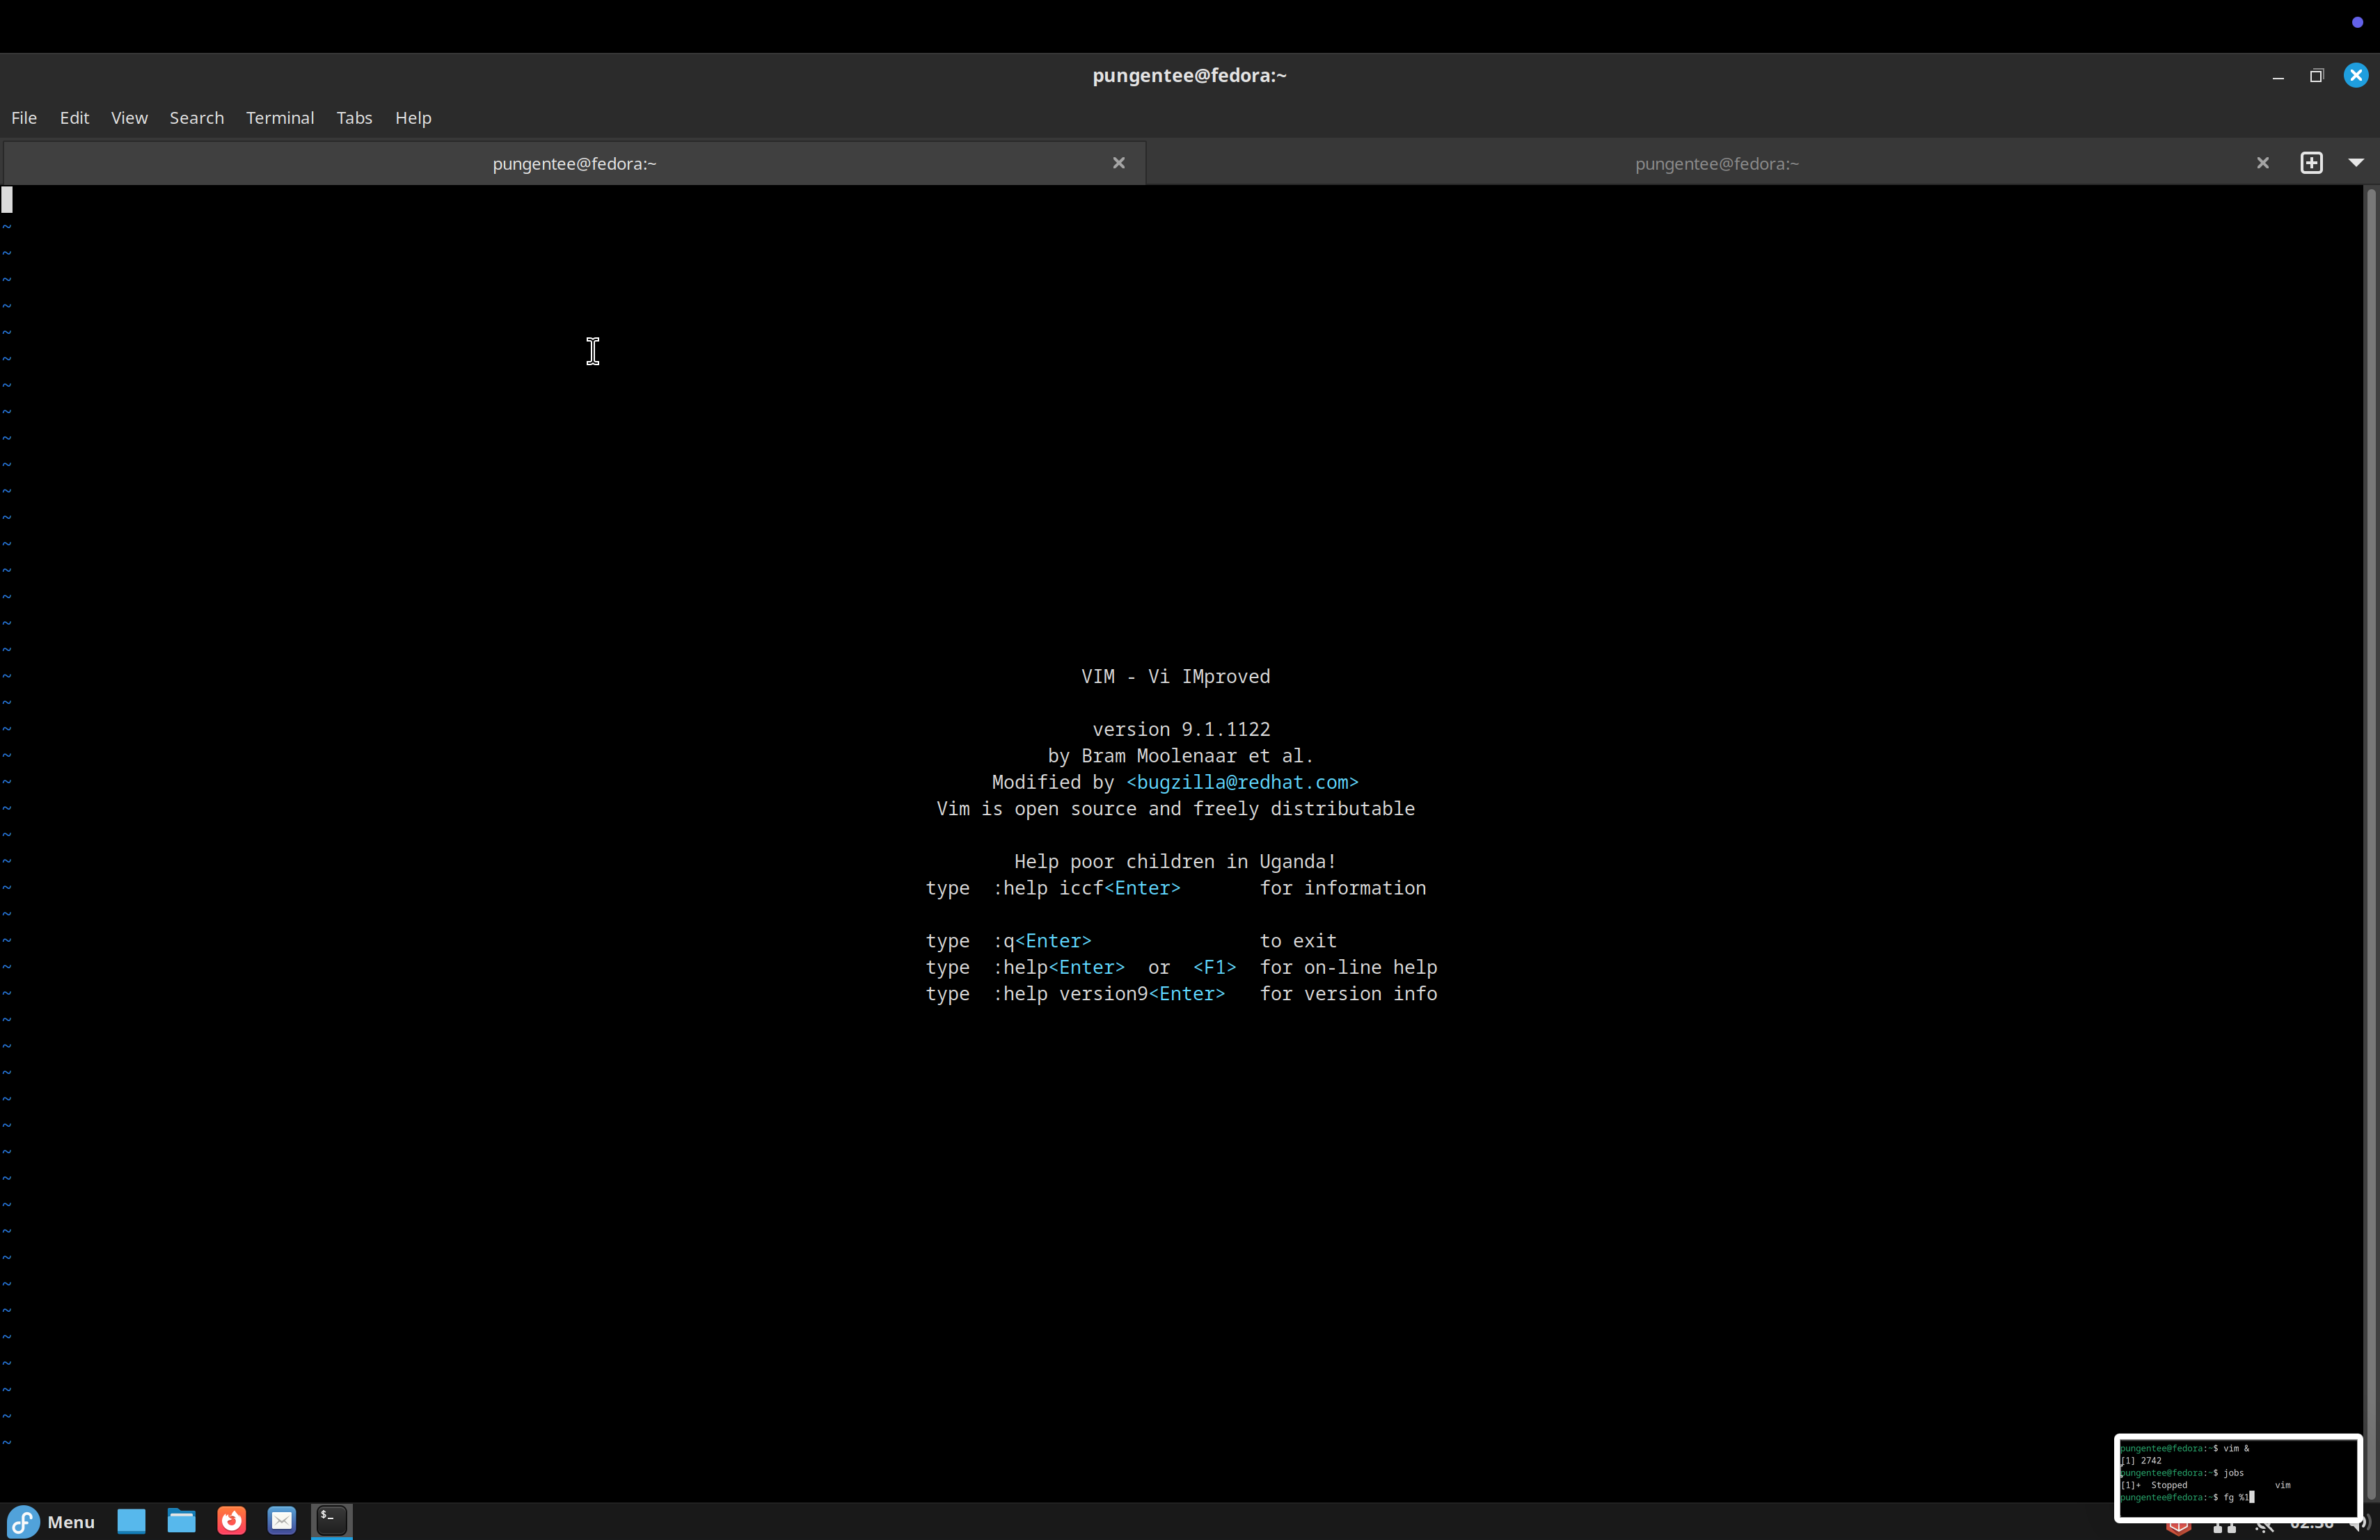Open the Tabs menu

click(x=354, y=118)
